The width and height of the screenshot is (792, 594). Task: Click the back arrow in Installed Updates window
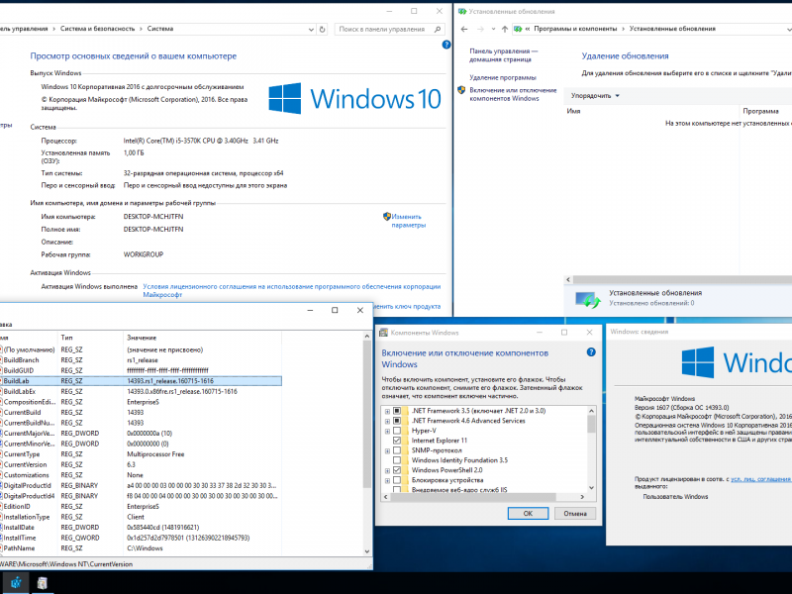464,29
